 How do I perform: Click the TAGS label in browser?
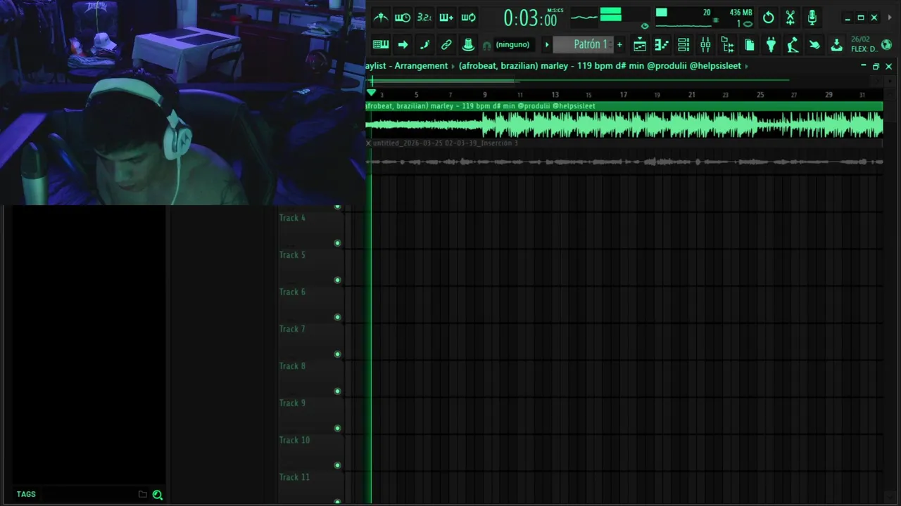coord(26,494)
